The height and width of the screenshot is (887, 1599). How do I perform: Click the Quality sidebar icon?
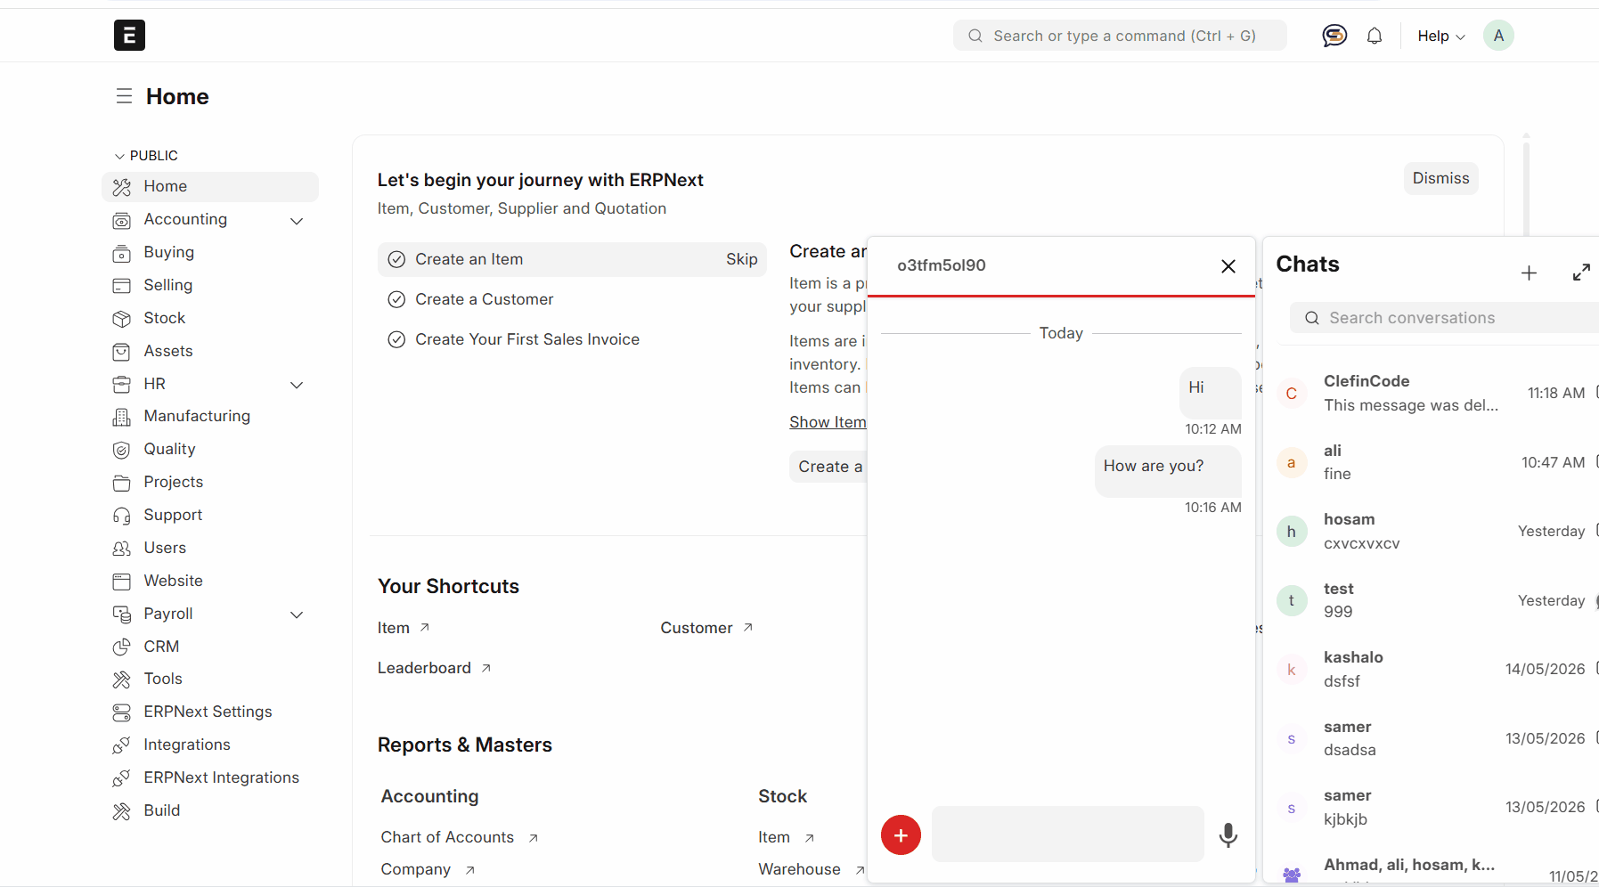click(122, 450)
